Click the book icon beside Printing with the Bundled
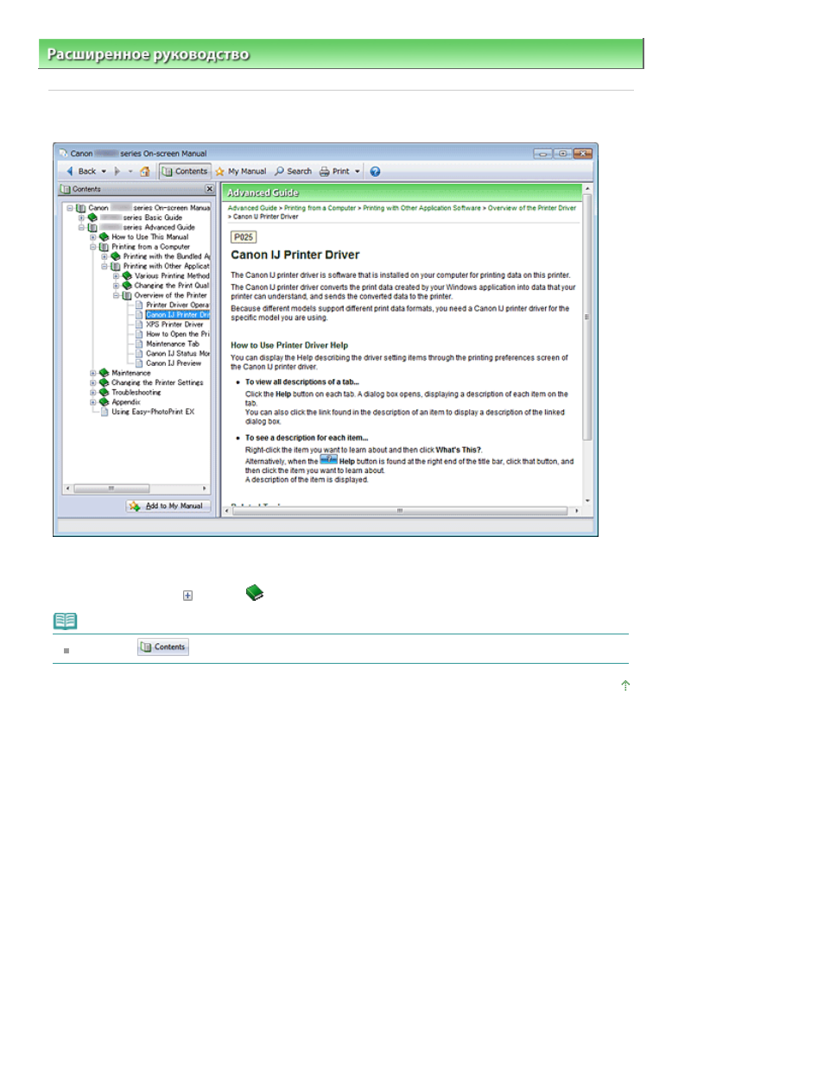The width and height of the screenshot is (824, 1066). (116, 256)
